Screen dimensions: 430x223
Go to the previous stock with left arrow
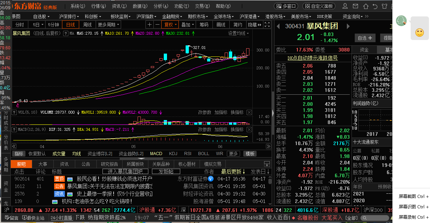(278, 26)
